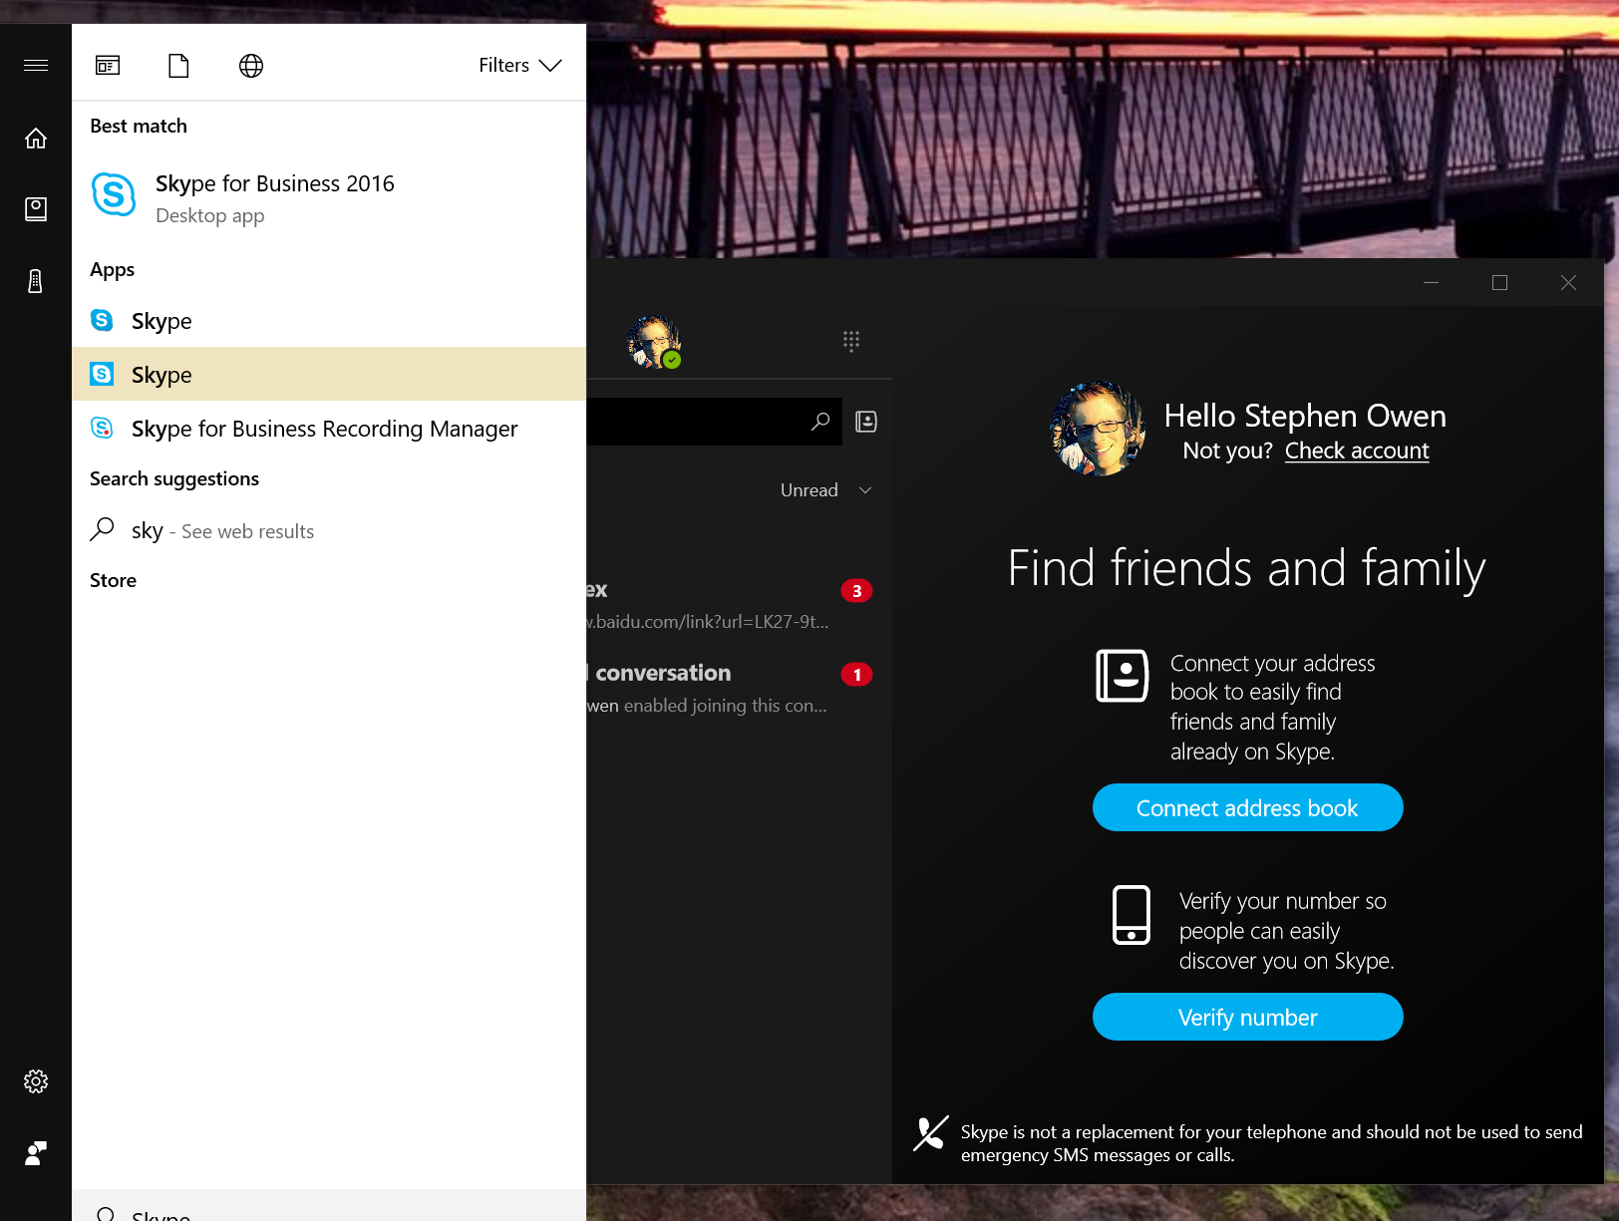Click the Skype profile avatar with status badge
This screenshot has height=1221, width=1619.
click(x=654, y=342)
